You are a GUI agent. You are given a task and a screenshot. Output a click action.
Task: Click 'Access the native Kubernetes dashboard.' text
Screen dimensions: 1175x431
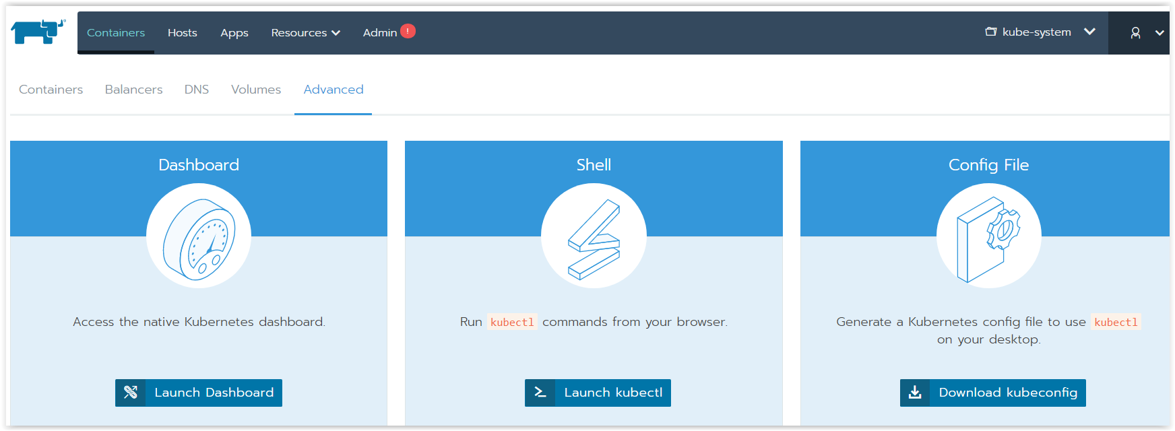coord(199,322)
